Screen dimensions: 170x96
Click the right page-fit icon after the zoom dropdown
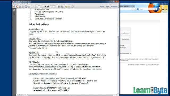(x=62, y=7)
